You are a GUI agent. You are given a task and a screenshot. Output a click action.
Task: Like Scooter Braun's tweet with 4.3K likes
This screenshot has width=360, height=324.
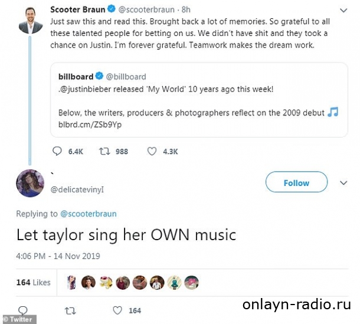coord(152,151)
